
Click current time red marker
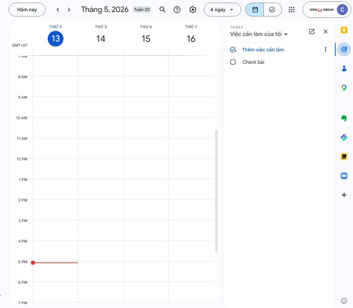coord(33,263)
